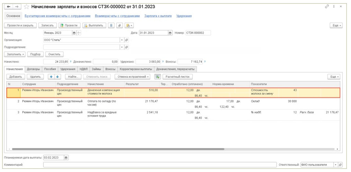Open Бухгалтерские взаиморасчеты с сотрудниками link
Screen dimensions: 351x172
pos(58,16)
